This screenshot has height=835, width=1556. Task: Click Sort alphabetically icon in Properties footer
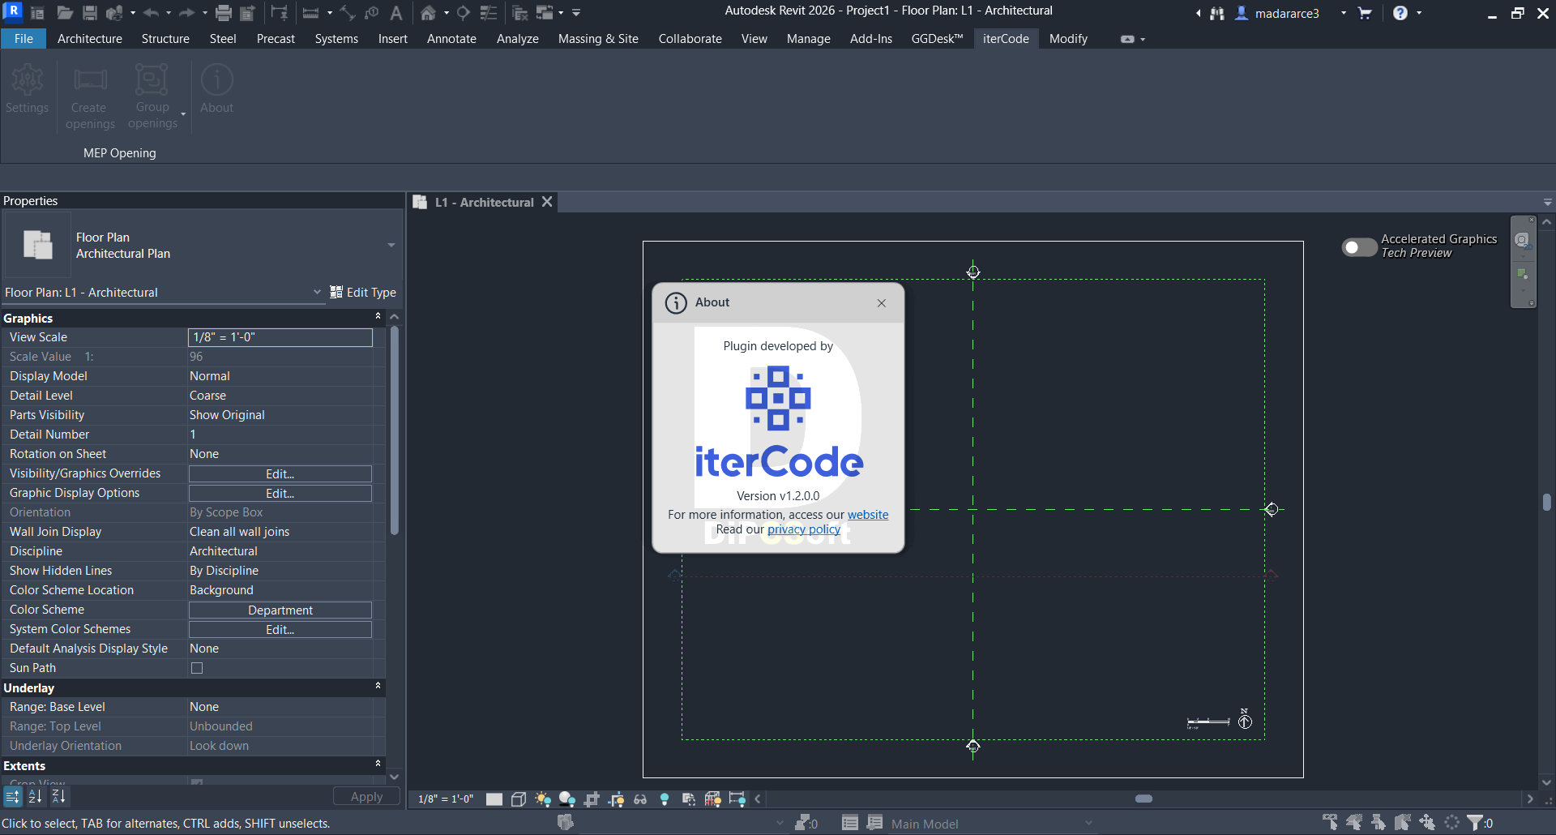pos(35,797)
